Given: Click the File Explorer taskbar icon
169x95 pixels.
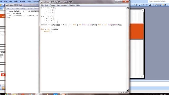Looking at the screenshot, I should point(14,94).
